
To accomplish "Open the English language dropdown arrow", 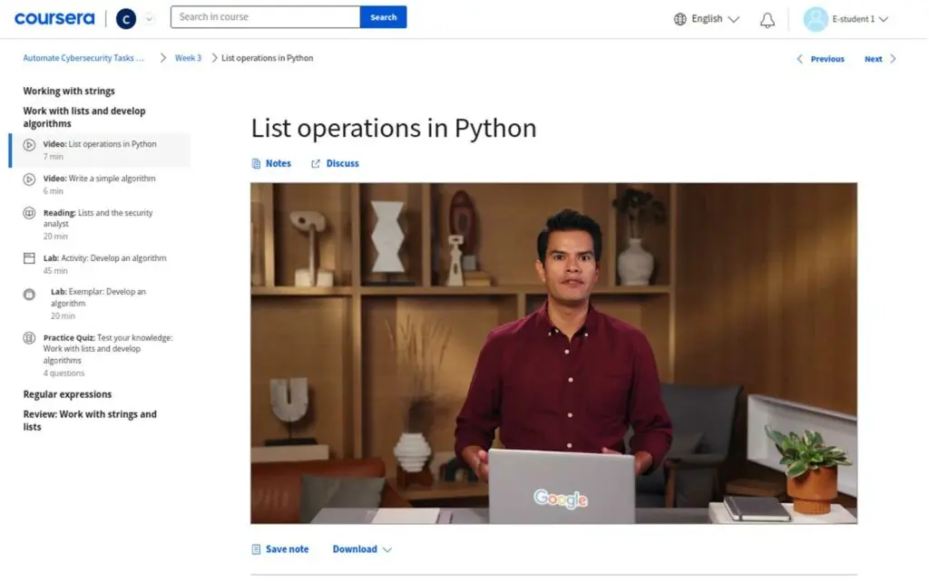I will coord(733,19).
